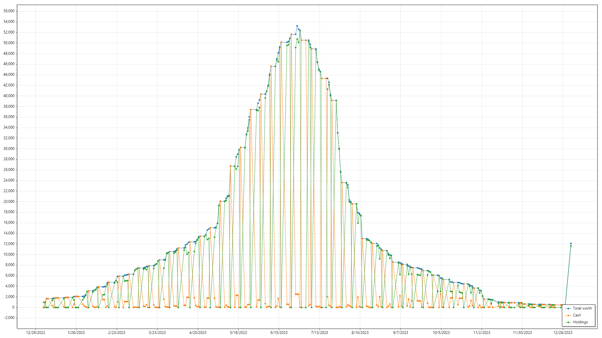Click the 40,000 y-axis label
602x338 pixels.
point(9,96)
